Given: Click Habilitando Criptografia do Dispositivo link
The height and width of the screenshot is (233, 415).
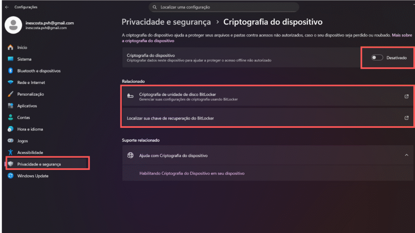Looking at the screenshot, I should 192,173.
